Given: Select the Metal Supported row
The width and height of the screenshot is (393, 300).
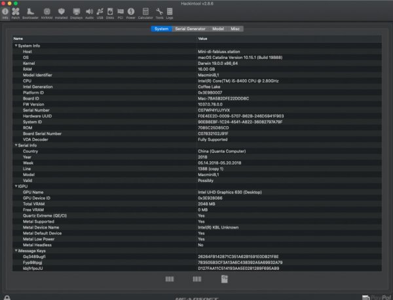Looking at the screenshot, I should (197, 221).
